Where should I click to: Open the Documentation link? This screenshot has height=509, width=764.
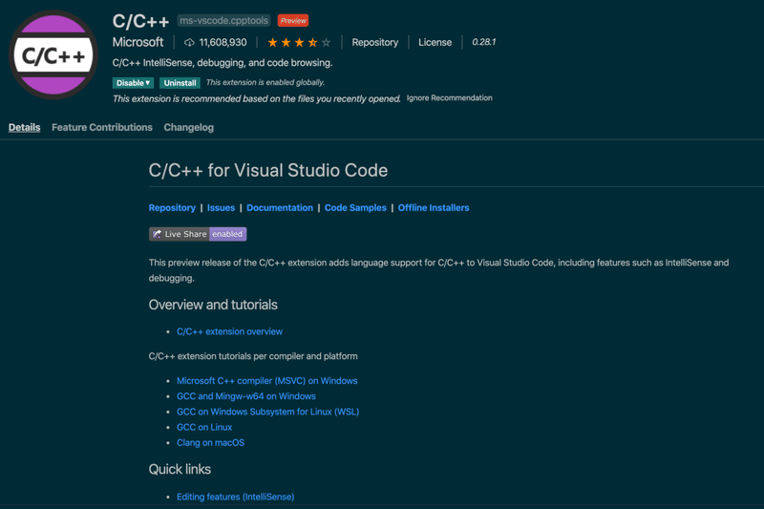[280, 207]
